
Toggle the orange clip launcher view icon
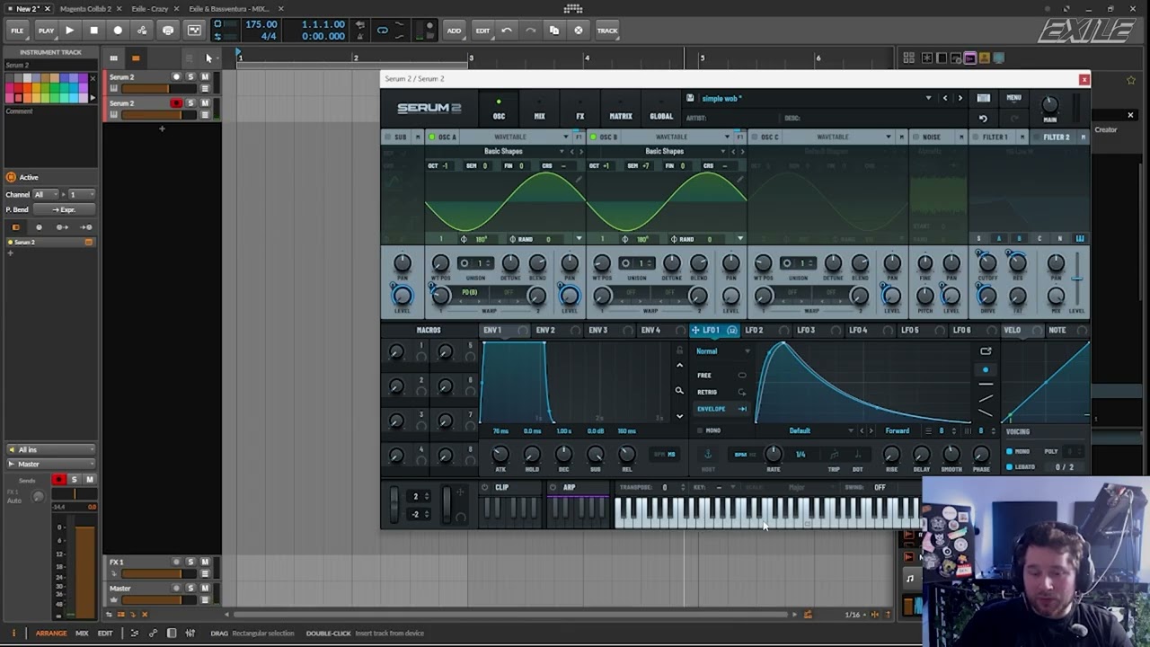136,58
